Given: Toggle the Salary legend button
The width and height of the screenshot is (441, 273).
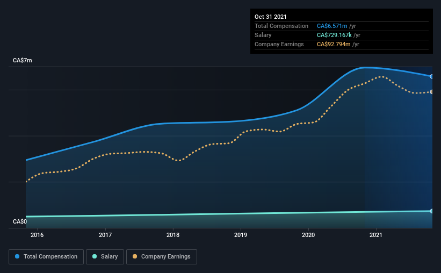Looking at the screenshot, I should pyautogui.click(x=105, y=257).
